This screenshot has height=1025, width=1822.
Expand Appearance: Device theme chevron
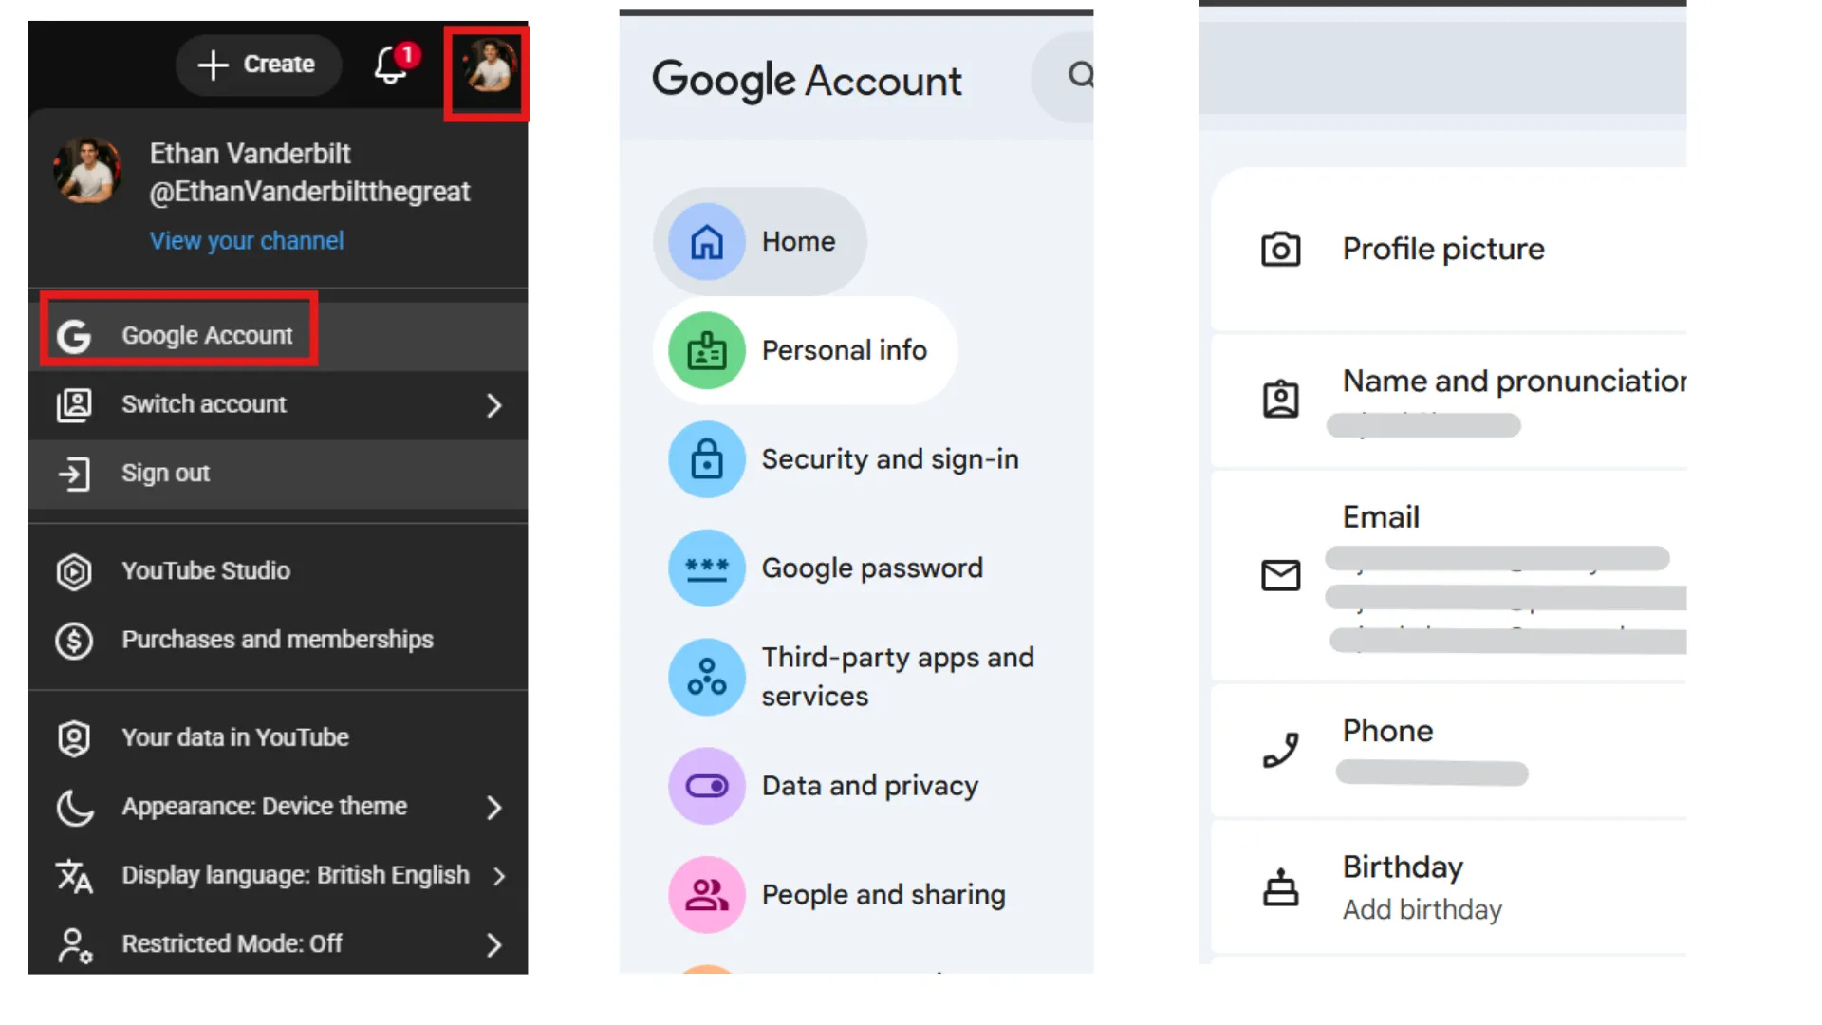tap(493, 808)
